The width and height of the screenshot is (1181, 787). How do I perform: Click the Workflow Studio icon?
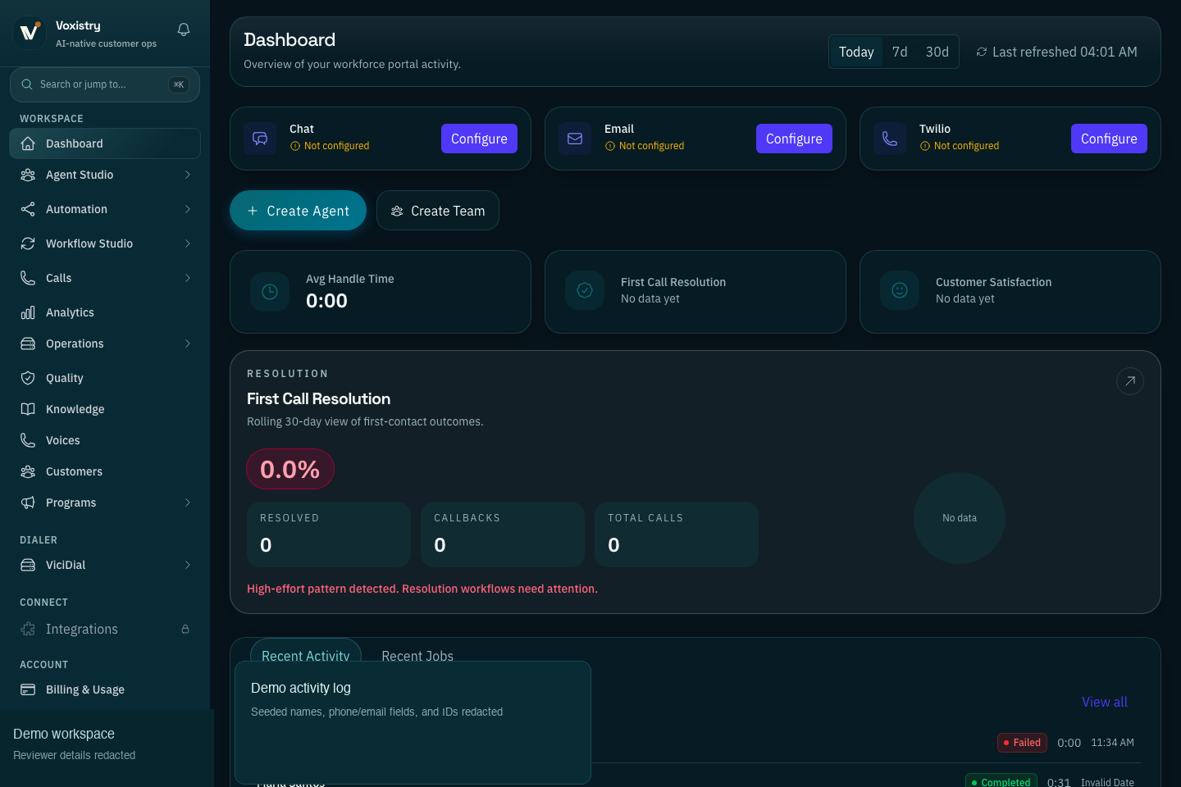tap(28, 243)
